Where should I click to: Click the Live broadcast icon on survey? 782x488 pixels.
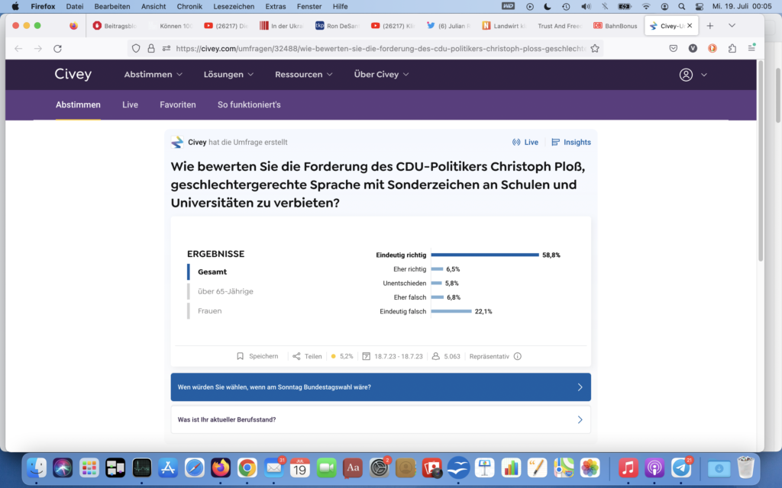click(x=516, y=143)
